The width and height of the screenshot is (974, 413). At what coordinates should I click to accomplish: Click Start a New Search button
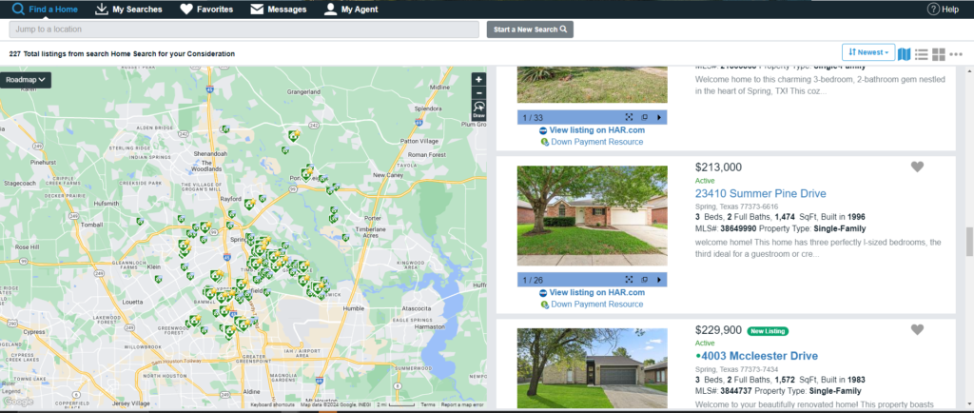530,29
